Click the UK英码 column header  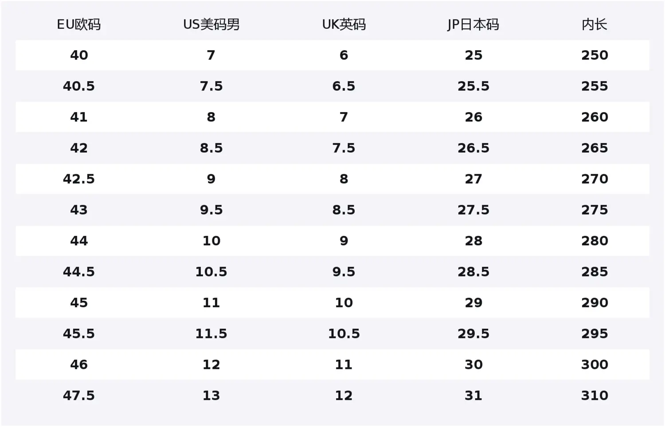tap(344, 24)
